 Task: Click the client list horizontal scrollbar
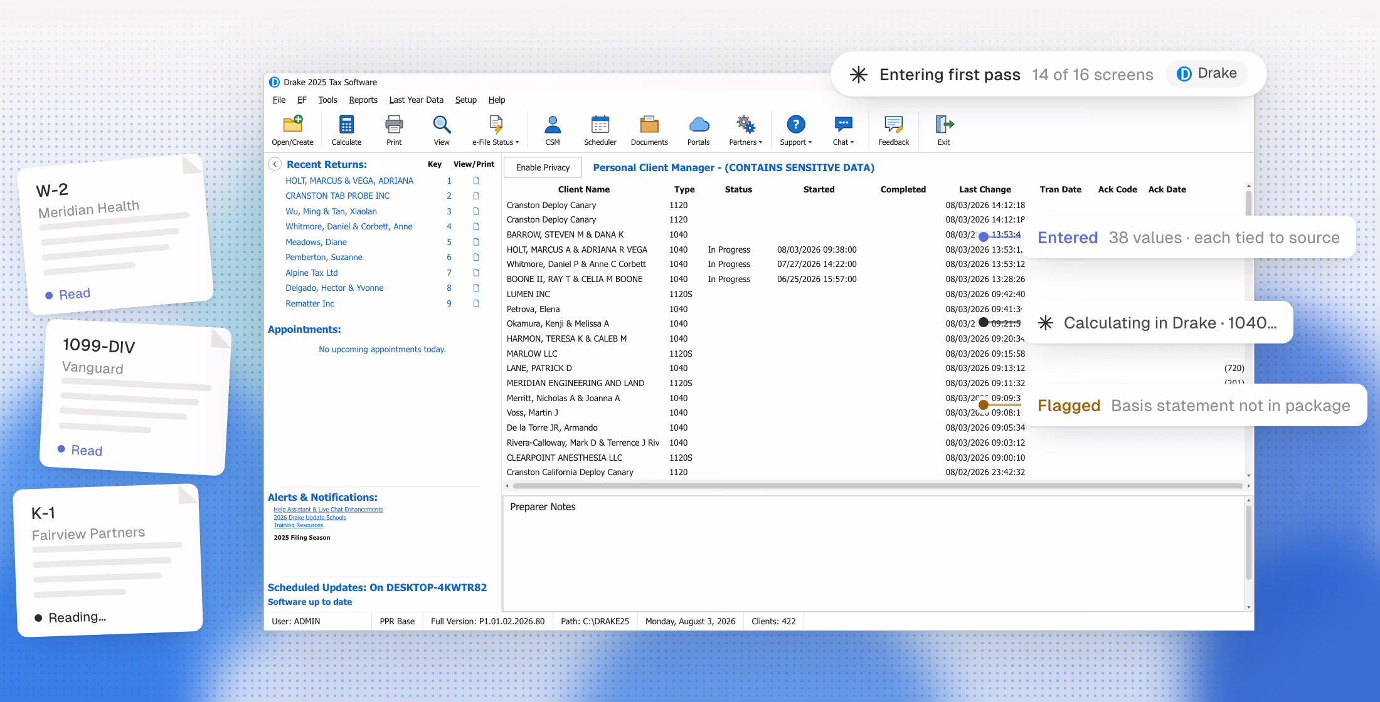click(x=877, y=486)
